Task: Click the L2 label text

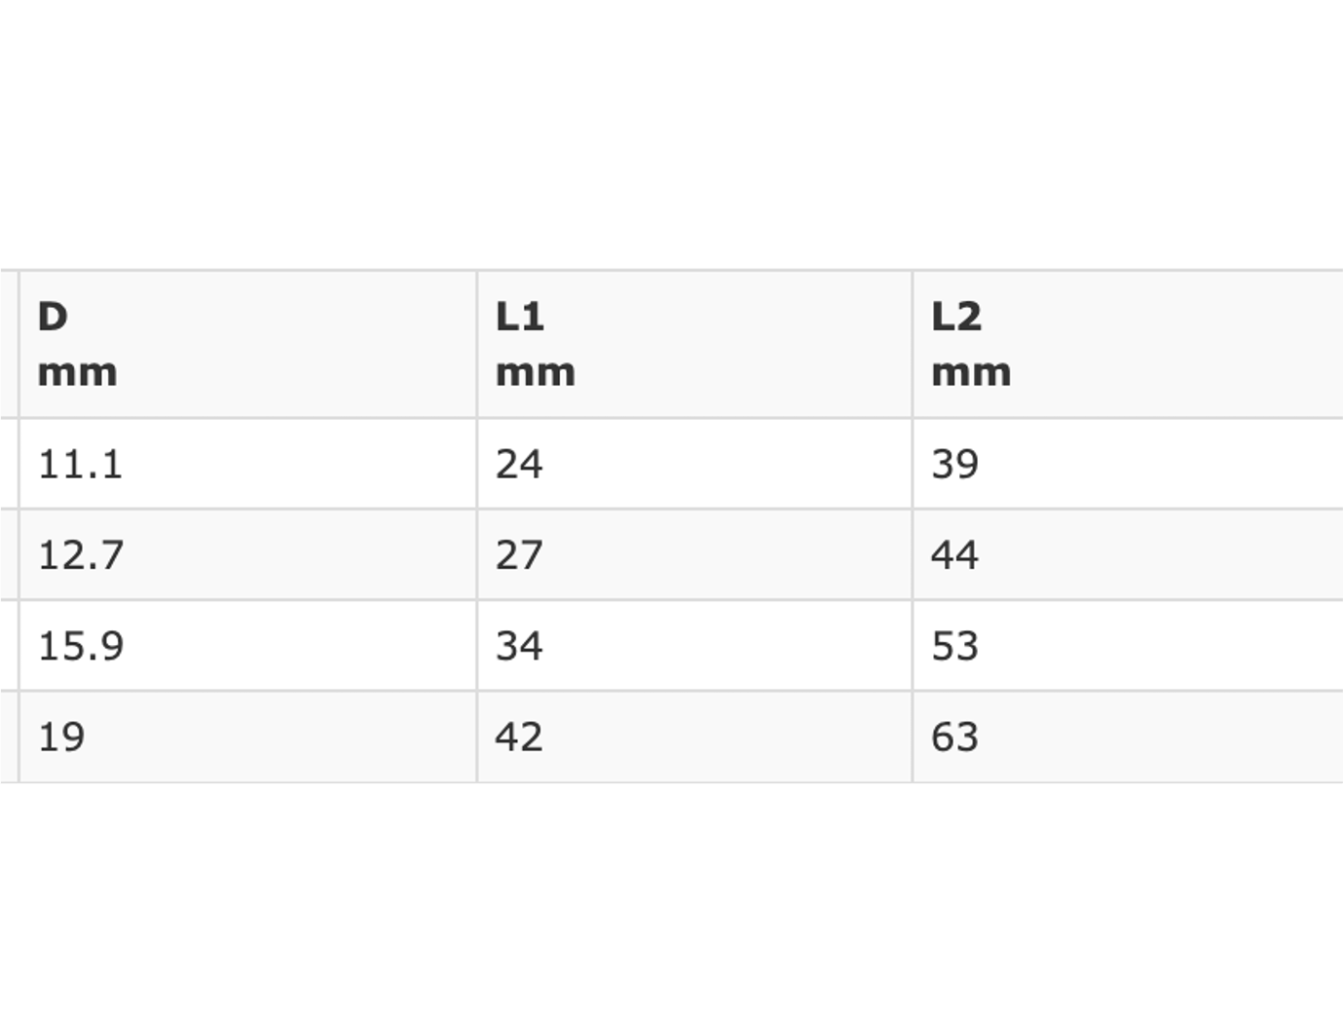Action: pos(956,317)
